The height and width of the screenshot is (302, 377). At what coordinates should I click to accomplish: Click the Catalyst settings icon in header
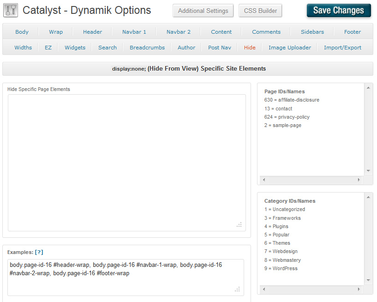pyautogui.click(x=10, y=10)
